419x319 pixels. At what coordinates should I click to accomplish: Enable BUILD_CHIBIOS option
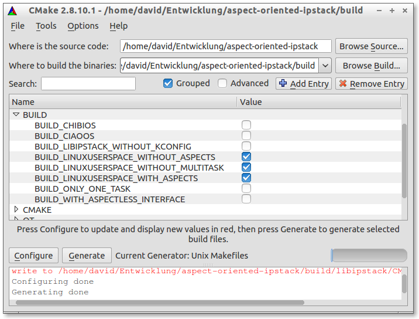[246, 125]
